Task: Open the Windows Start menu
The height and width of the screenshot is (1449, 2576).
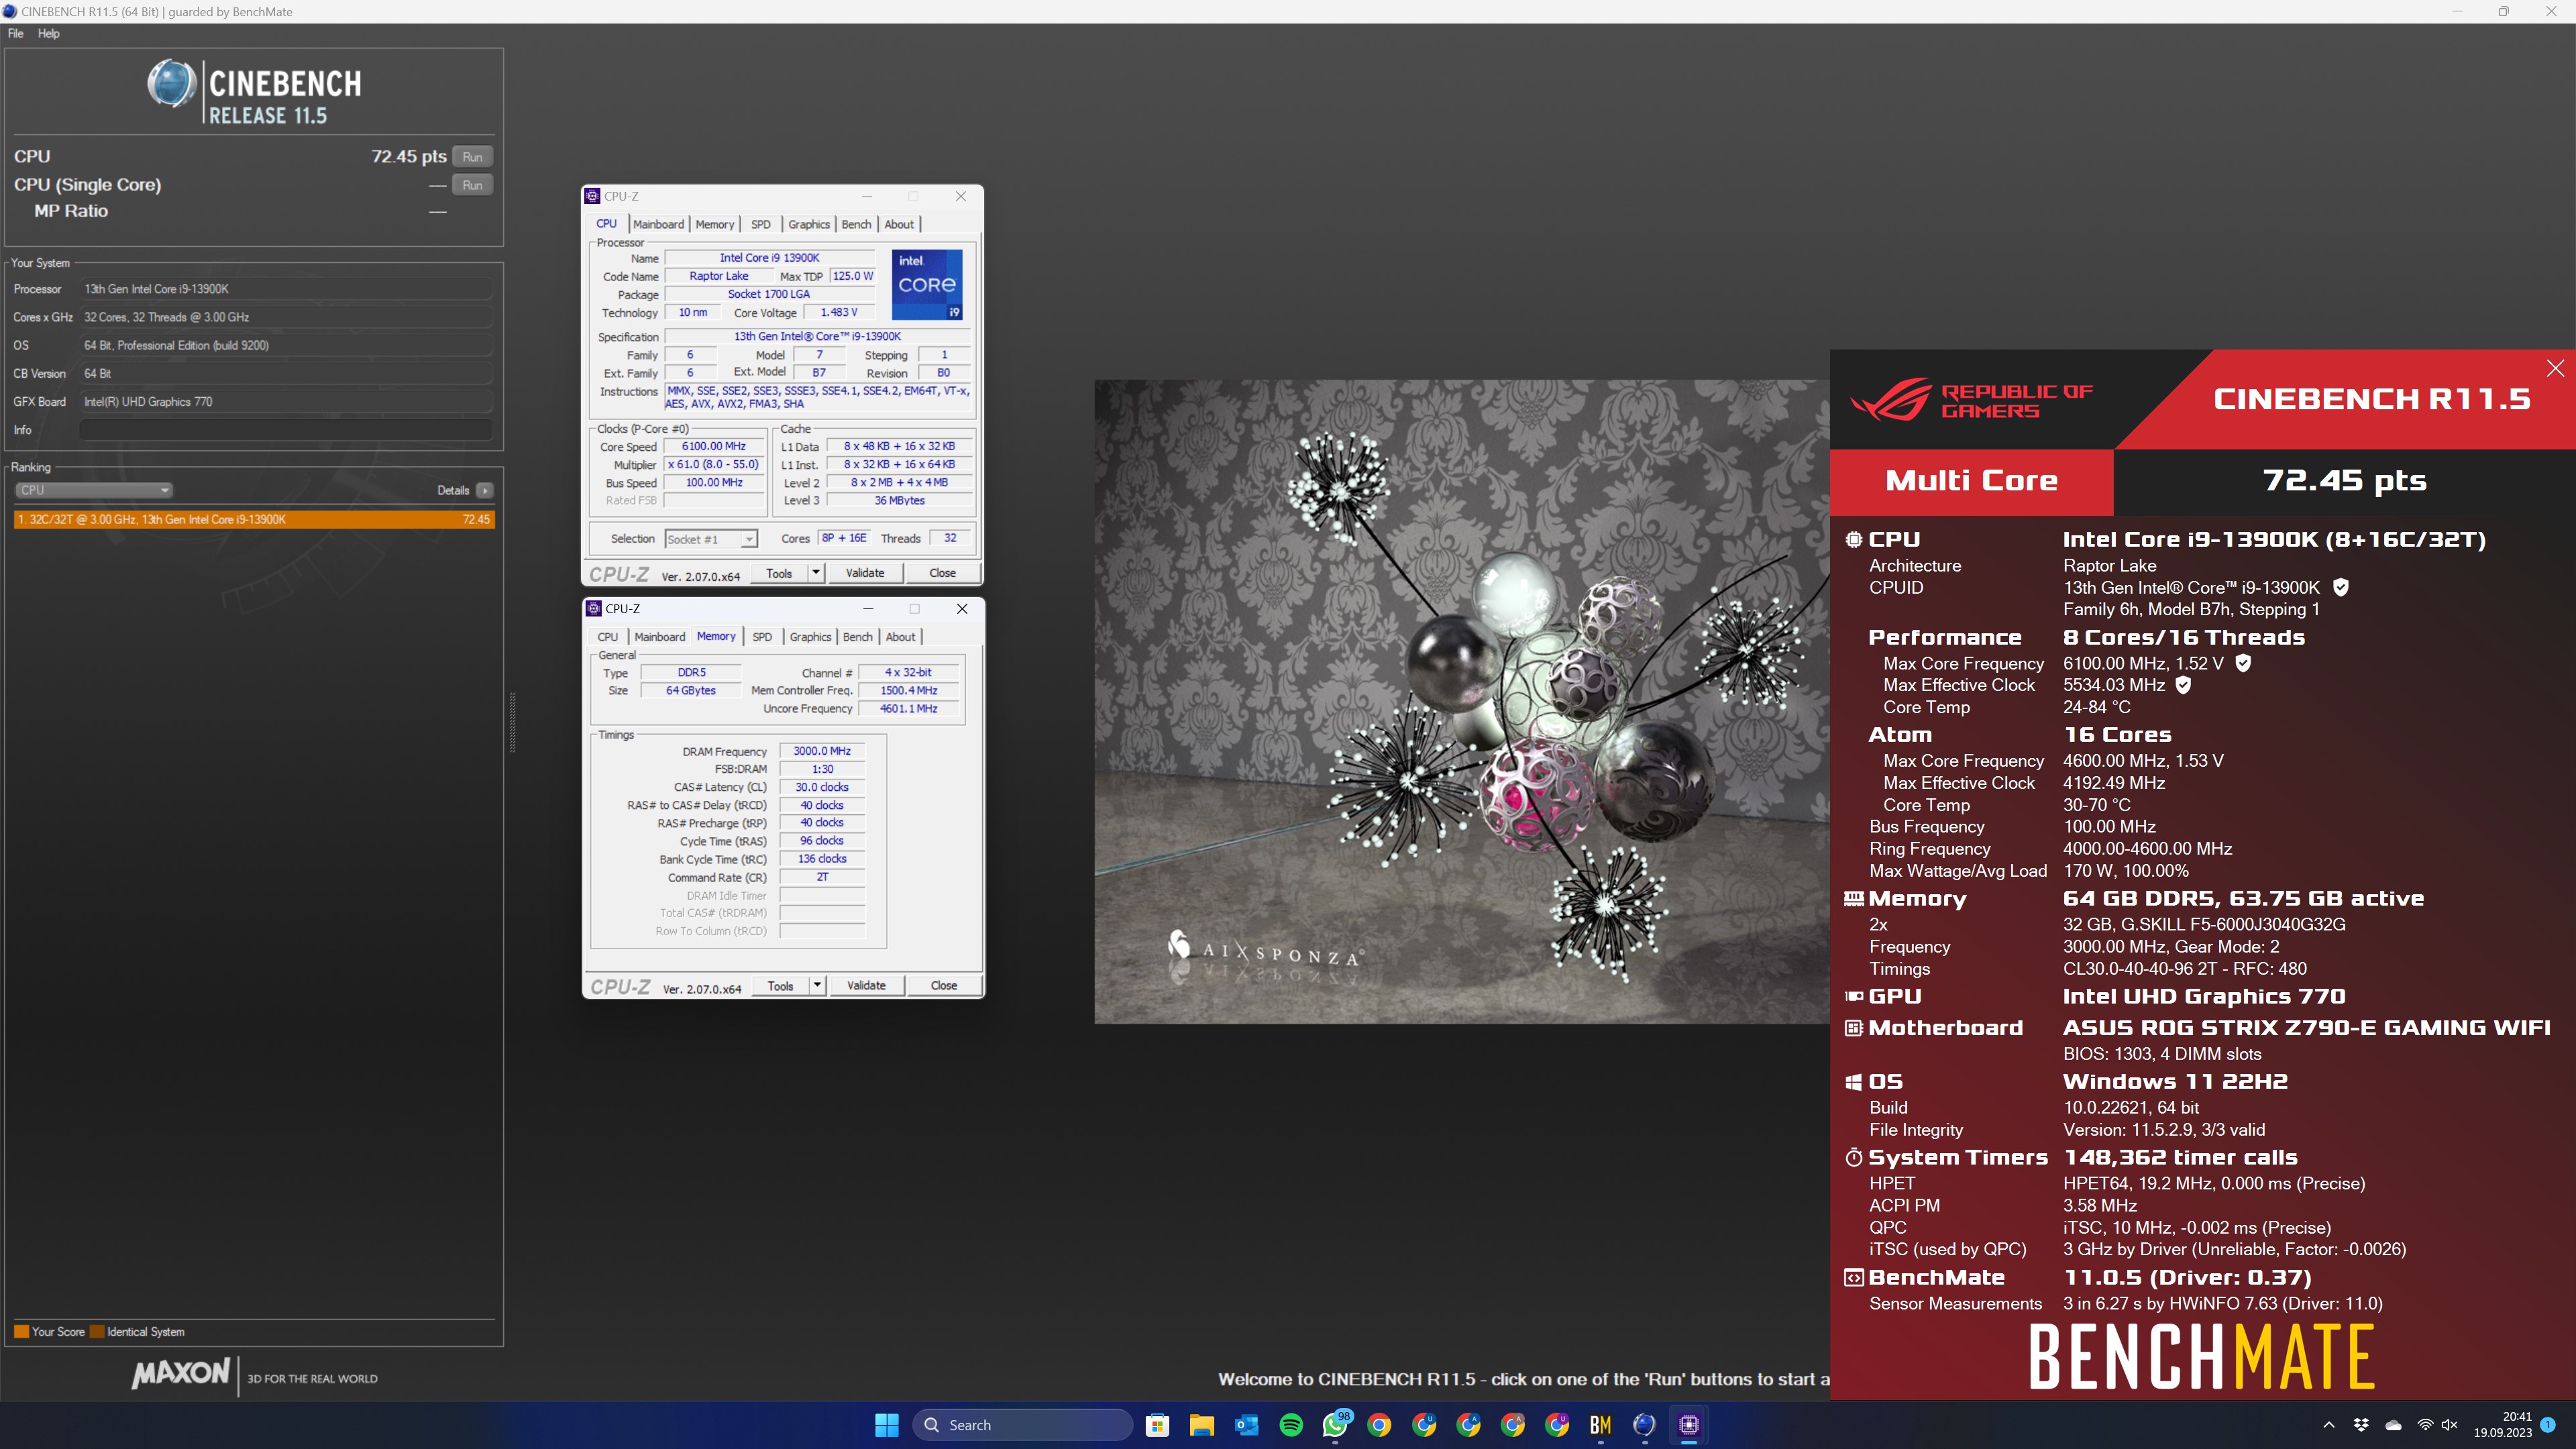Action: click(x=887, y=1425)
